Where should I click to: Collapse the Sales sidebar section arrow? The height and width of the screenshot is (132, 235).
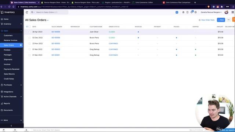(21, 31)
